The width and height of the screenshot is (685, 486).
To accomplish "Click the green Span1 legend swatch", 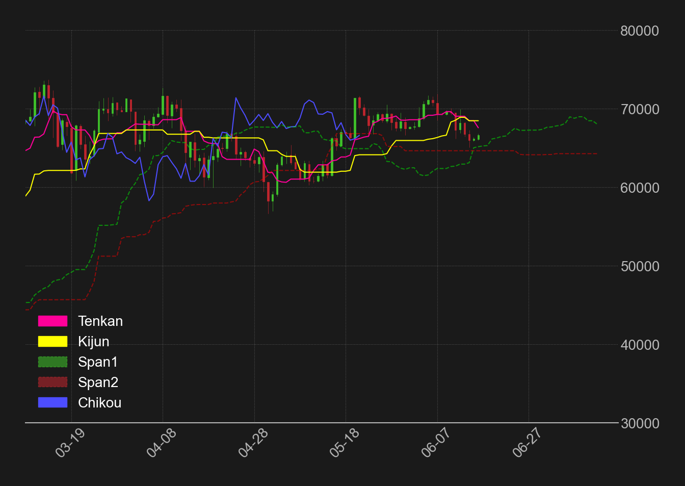I will 52,362.
